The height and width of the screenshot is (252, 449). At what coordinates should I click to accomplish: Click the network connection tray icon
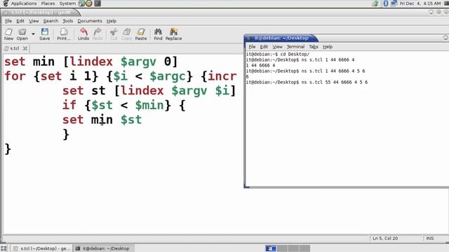[394, 3]
